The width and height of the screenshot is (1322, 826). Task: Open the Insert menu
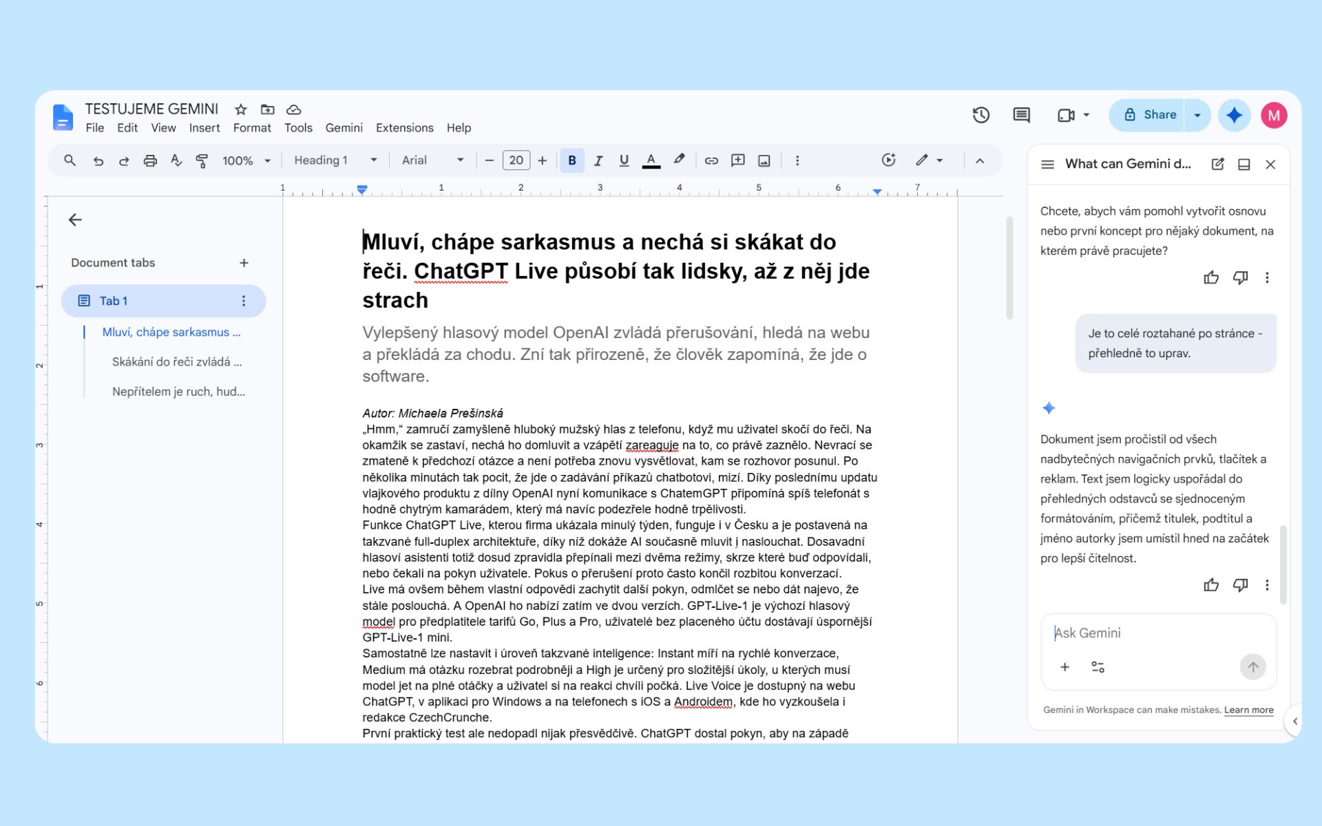[x=204, y=128]
